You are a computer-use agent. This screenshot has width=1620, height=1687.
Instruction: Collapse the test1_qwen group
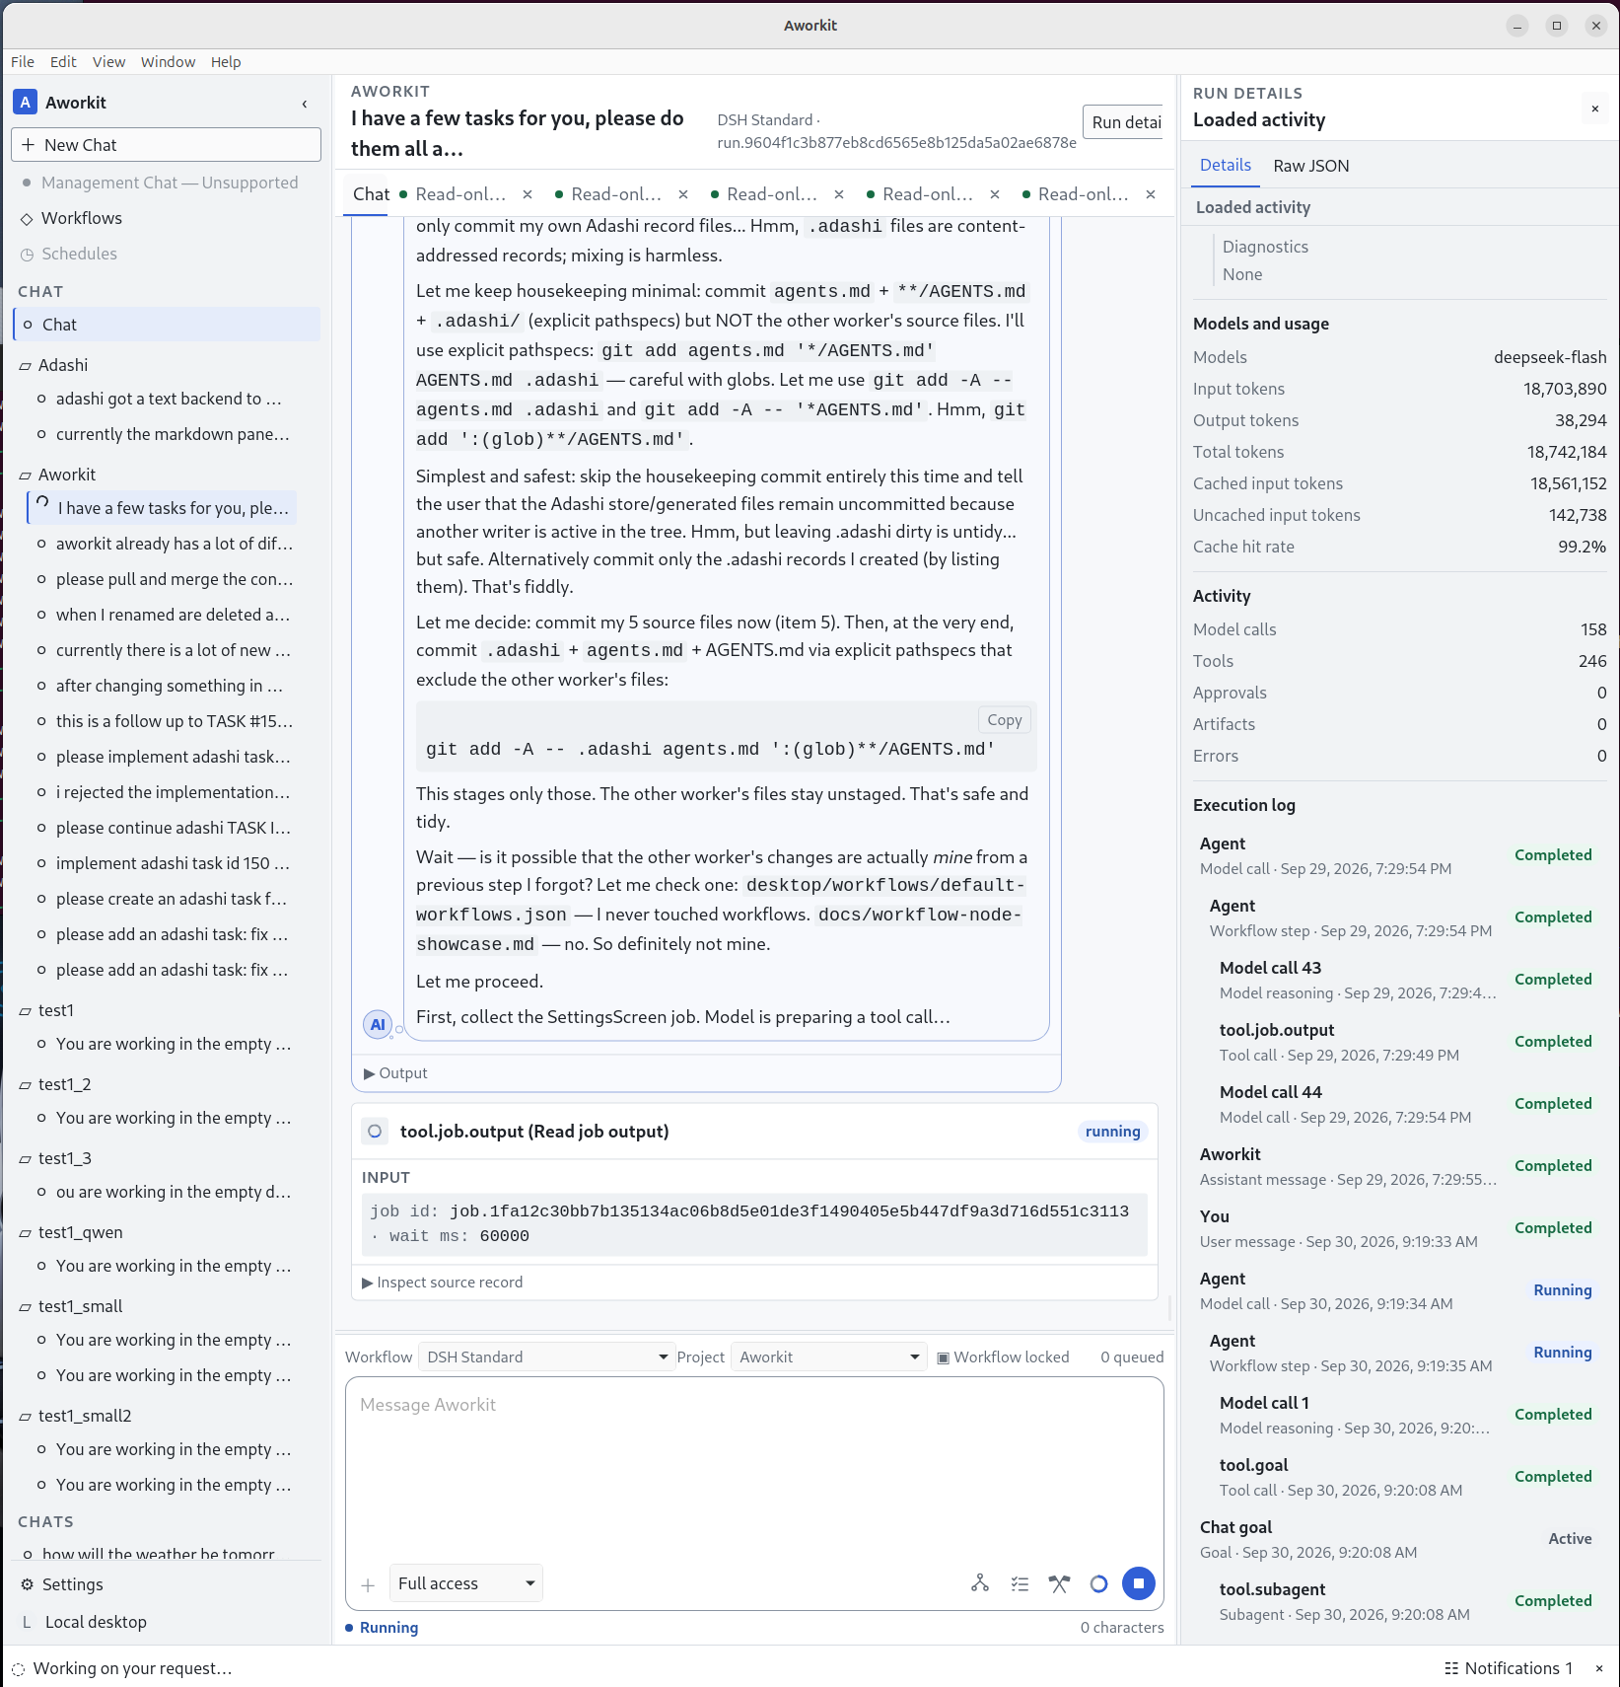[25, 1233]
